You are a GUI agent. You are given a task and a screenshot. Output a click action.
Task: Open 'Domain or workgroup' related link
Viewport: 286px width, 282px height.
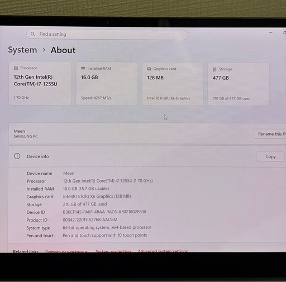coord(67,251)
